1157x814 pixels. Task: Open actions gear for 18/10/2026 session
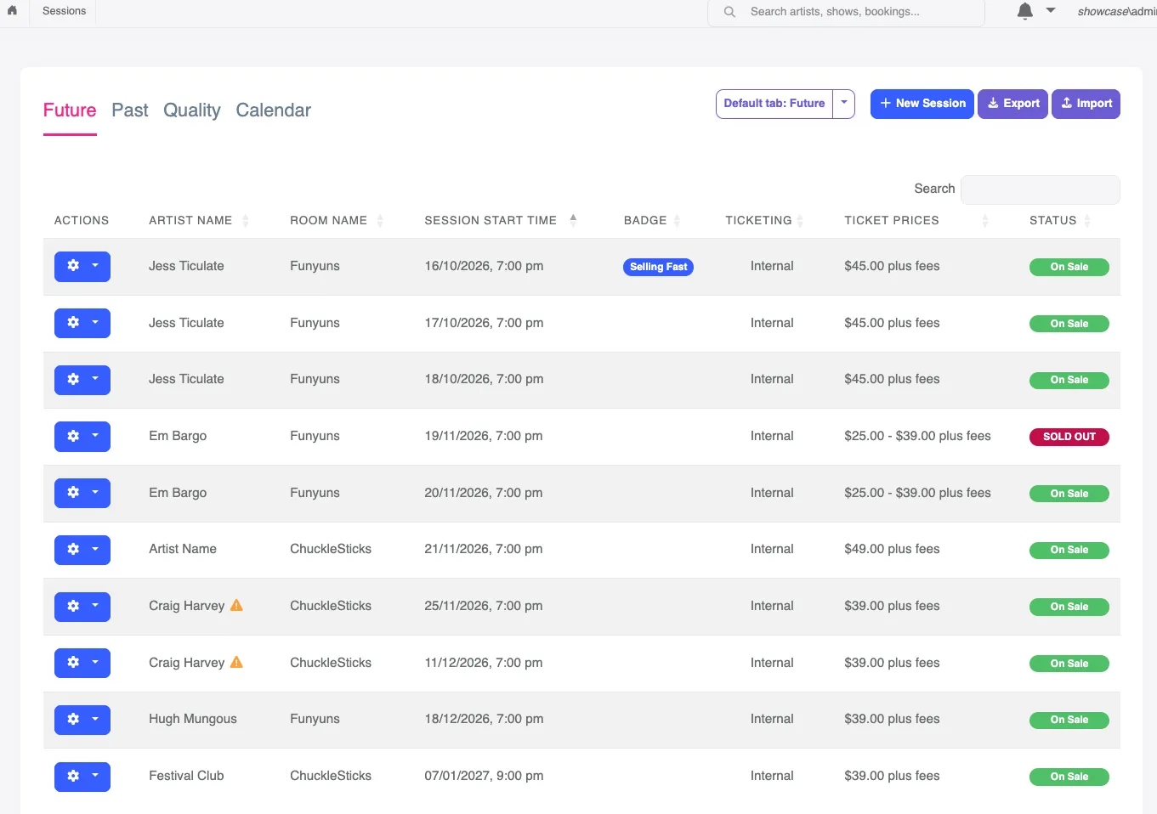[x=82, y=380]
